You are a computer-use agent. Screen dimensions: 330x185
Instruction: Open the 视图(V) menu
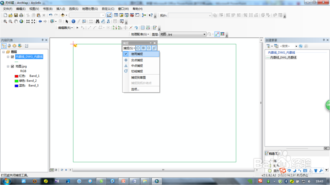click(x=34, y=9)
